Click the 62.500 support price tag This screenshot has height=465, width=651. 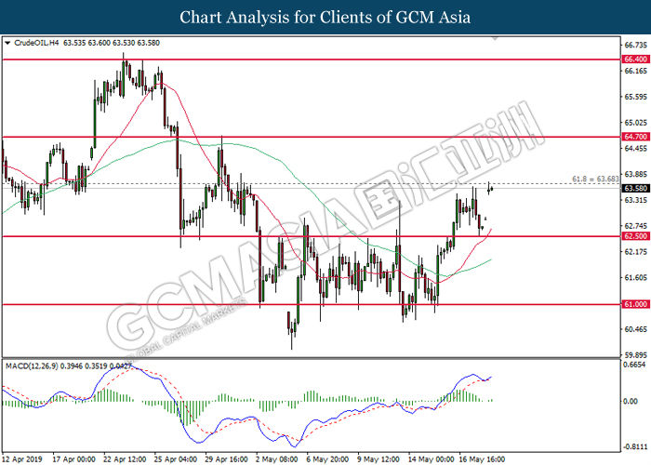pyautogui.click(x=635, y=236)
